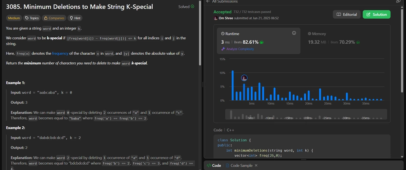Screen dimensions: 406x170
Task: Click the word = "dabdcbdcdcd" input line
Action: pos(46,138)
